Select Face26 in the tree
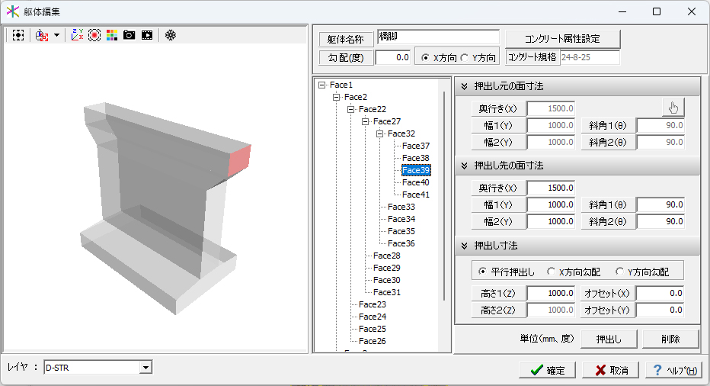This screenshot has width=710, height=386. tap(373, 341)
